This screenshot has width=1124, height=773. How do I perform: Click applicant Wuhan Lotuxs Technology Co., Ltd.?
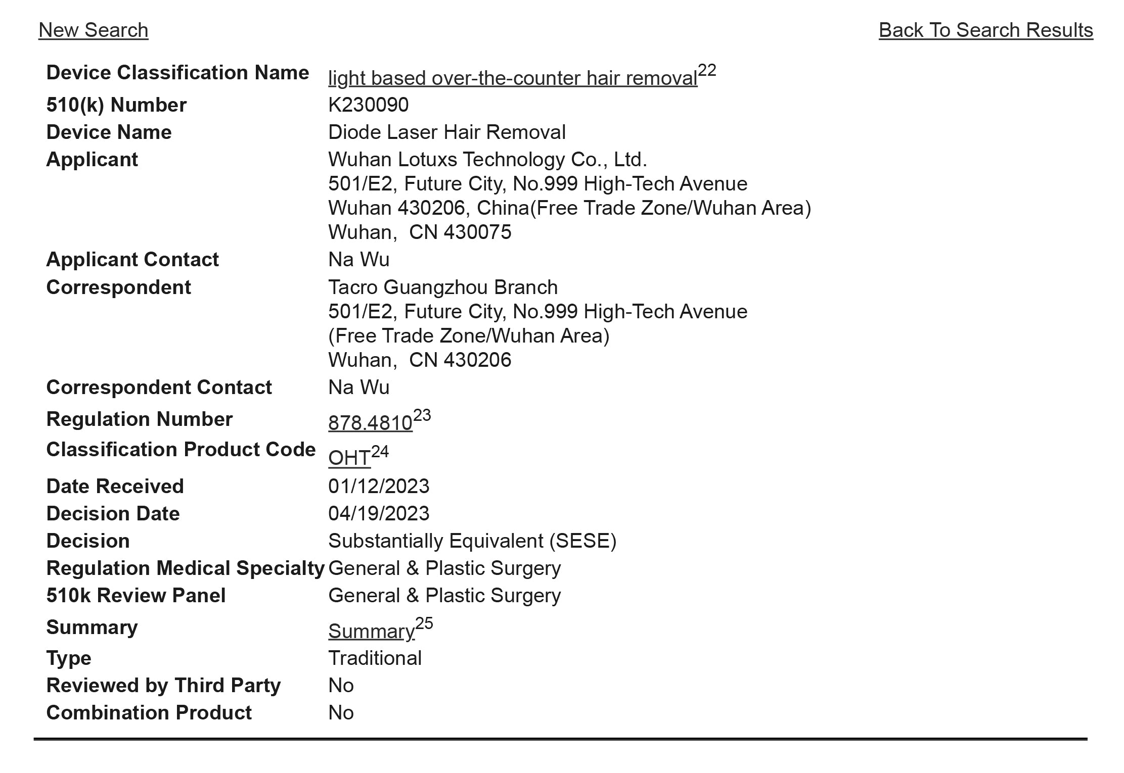[x=487, y=160]
